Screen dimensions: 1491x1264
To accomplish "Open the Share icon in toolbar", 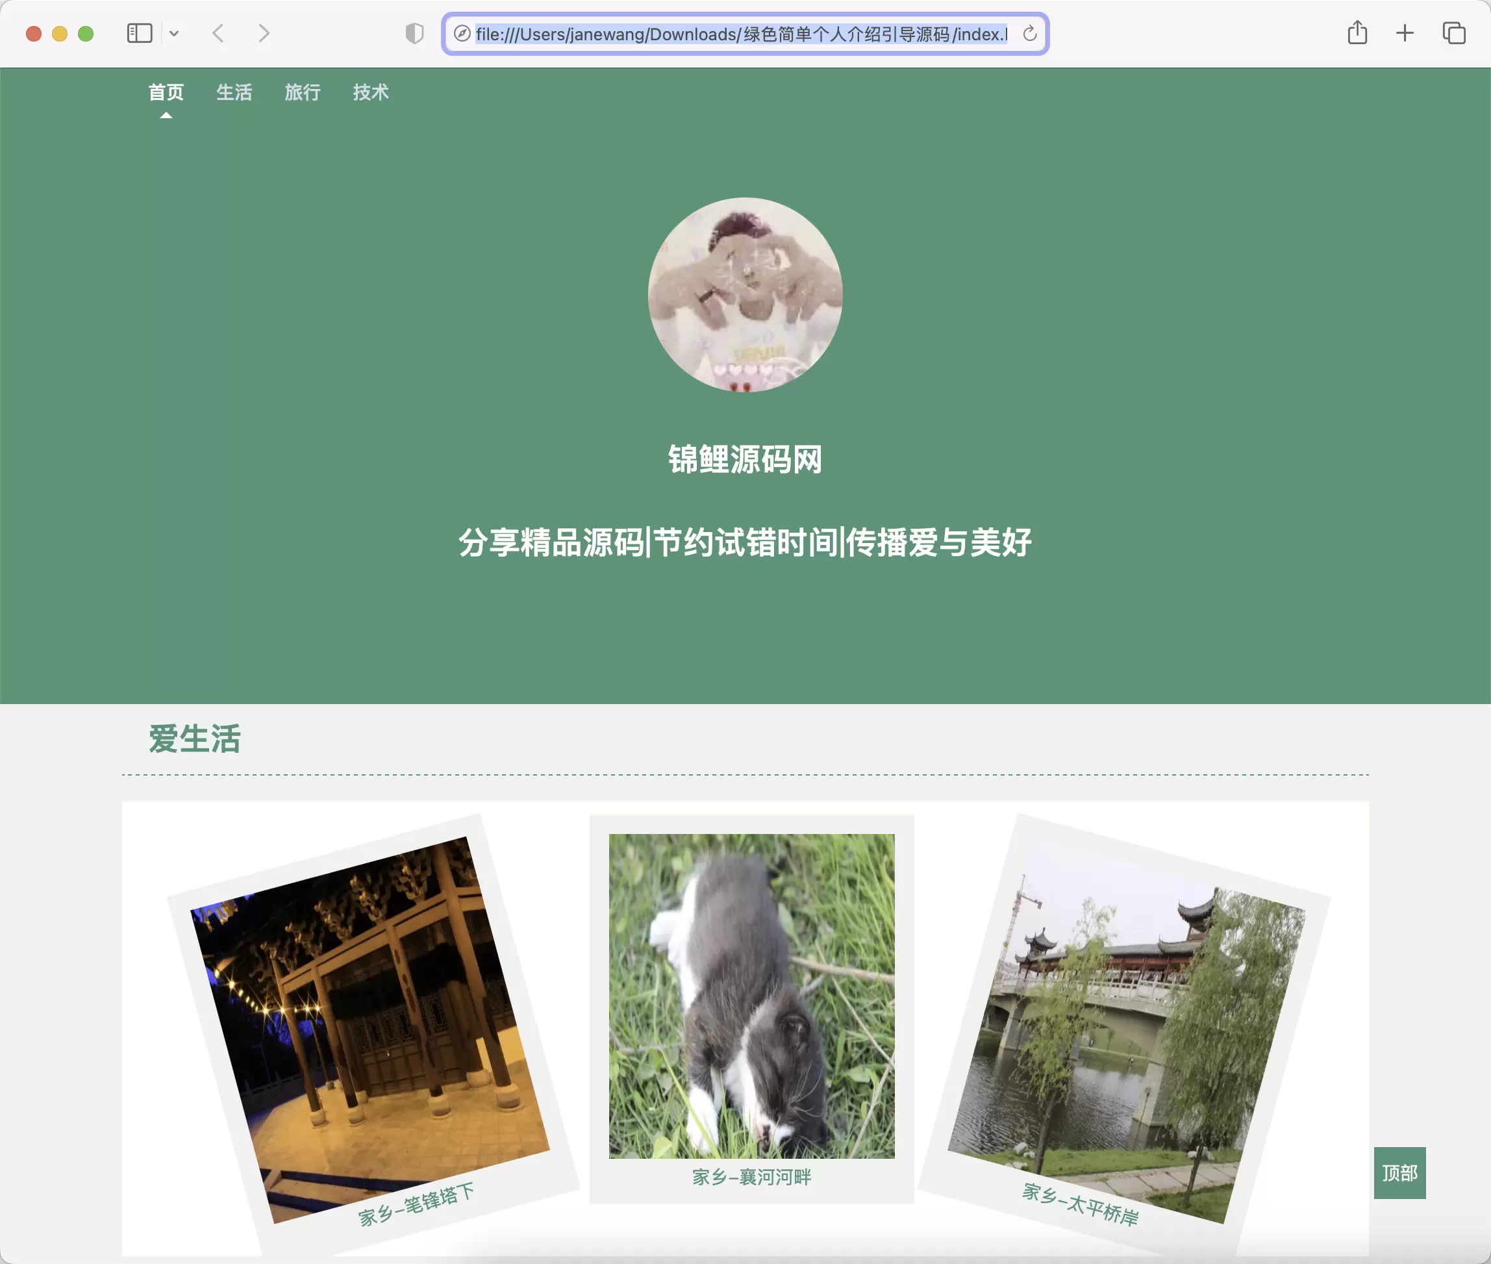I will (x=1357, y=33).
